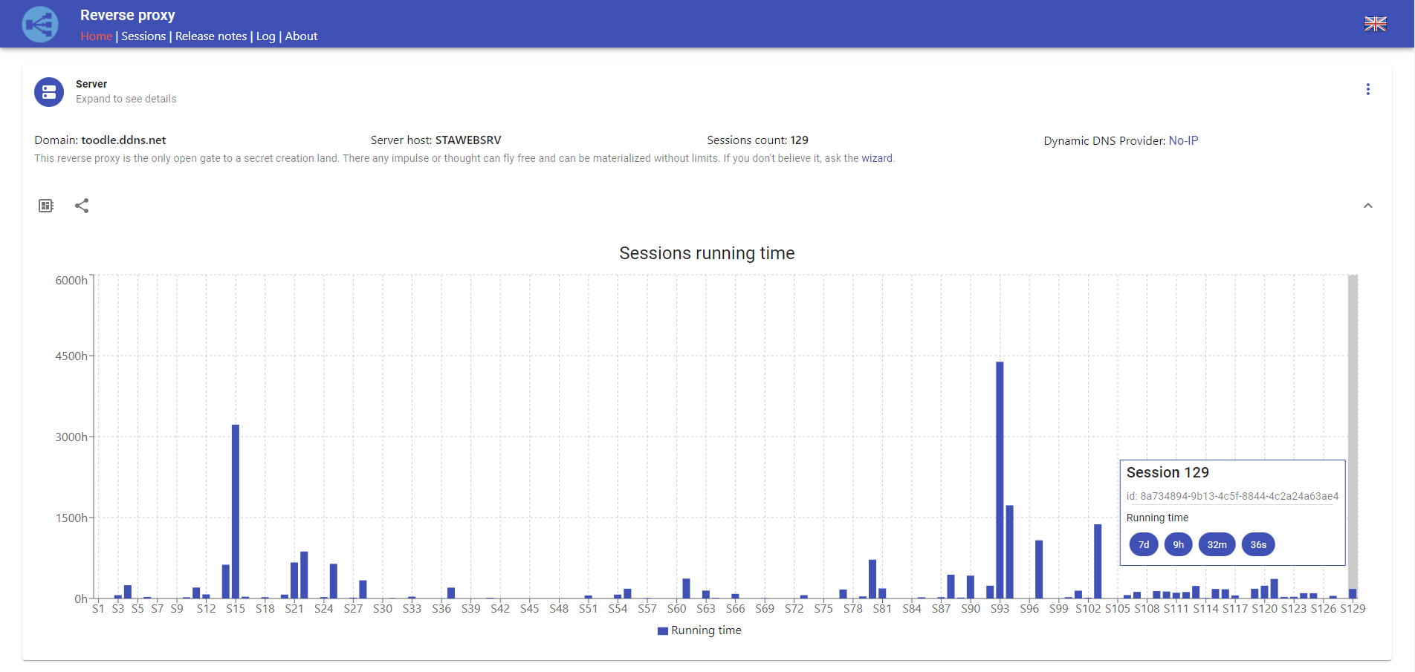This screenshot has width=1415, height=672.
Task: Click the 9h chip in the tooltip
Action: click(x=1179, y=544)
